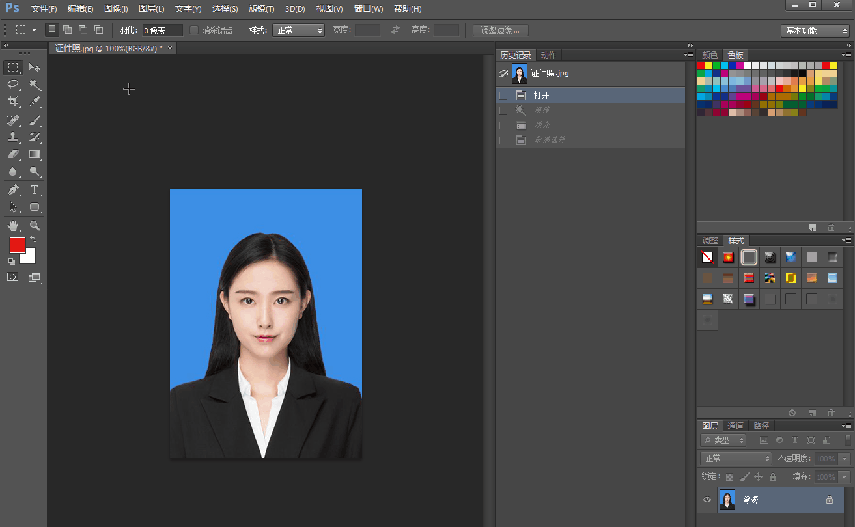Select the Lasso tool
Viewport: 855px width, 527px height.
coord(13,85)
